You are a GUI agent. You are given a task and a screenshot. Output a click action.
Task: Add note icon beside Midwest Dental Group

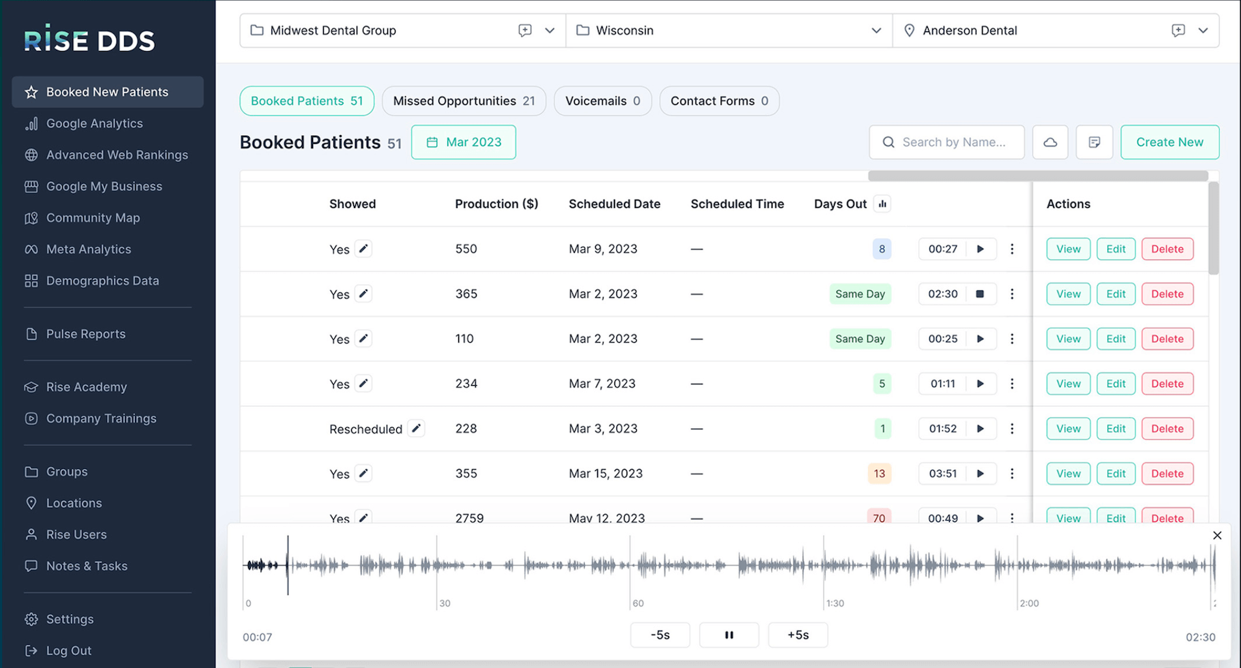[x=524, y=31]
